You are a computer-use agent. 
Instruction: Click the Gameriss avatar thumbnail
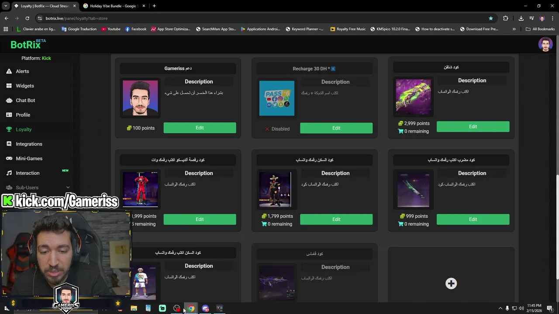(140, 98)
